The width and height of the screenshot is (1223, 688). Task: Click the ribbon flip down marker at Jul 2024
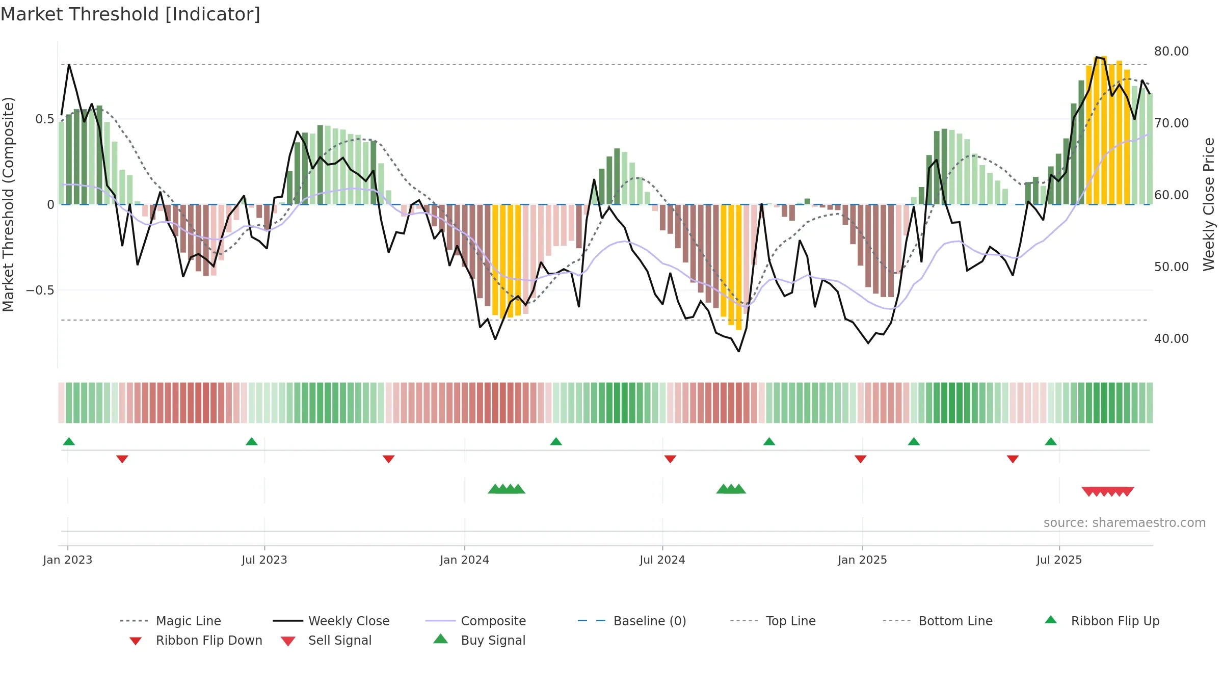(x=670, y=459)
